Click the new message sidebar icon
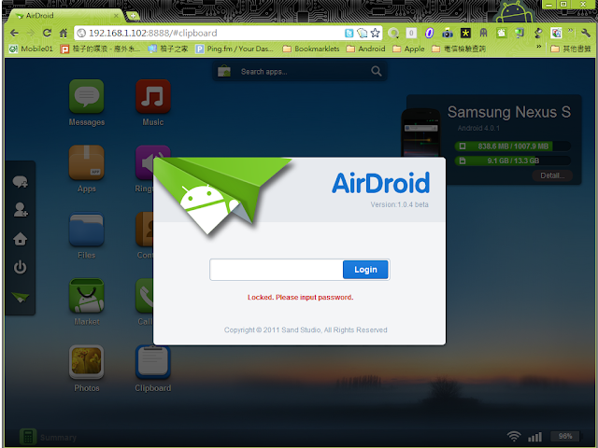The height and width of the screenshot is (448, 598). pos(21,182)
